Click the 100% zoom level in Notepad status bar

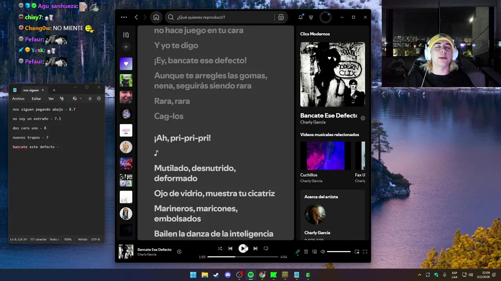tap(68, 239)
